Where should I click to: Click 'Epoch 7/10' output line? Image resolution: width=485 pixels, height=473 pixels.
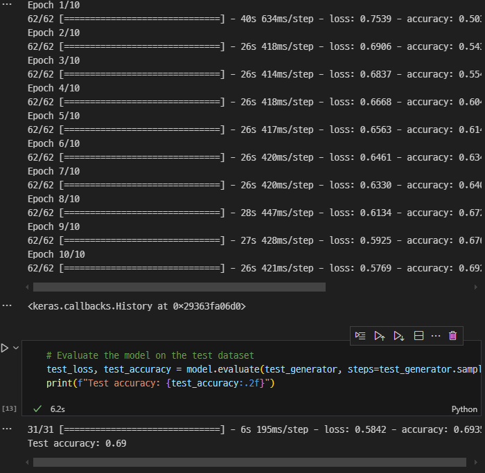(x=53, y=171)
